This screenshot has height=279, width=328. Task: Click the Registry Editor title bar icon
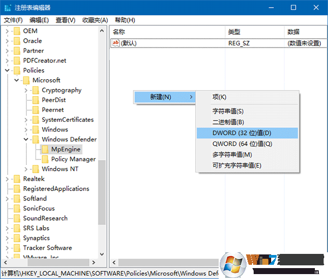click(8, 8)
